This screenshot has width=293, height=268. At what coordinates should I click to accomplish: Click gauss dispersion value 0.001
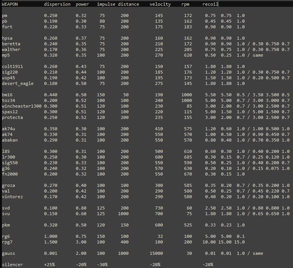pyautogui.click(x=51, y=253)
